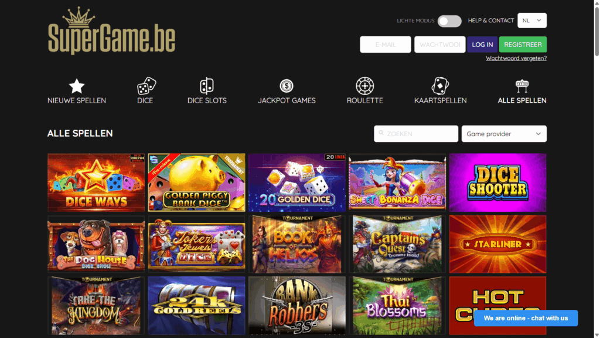Toggle the Lichte Modus switch

(x=449, y=21)
